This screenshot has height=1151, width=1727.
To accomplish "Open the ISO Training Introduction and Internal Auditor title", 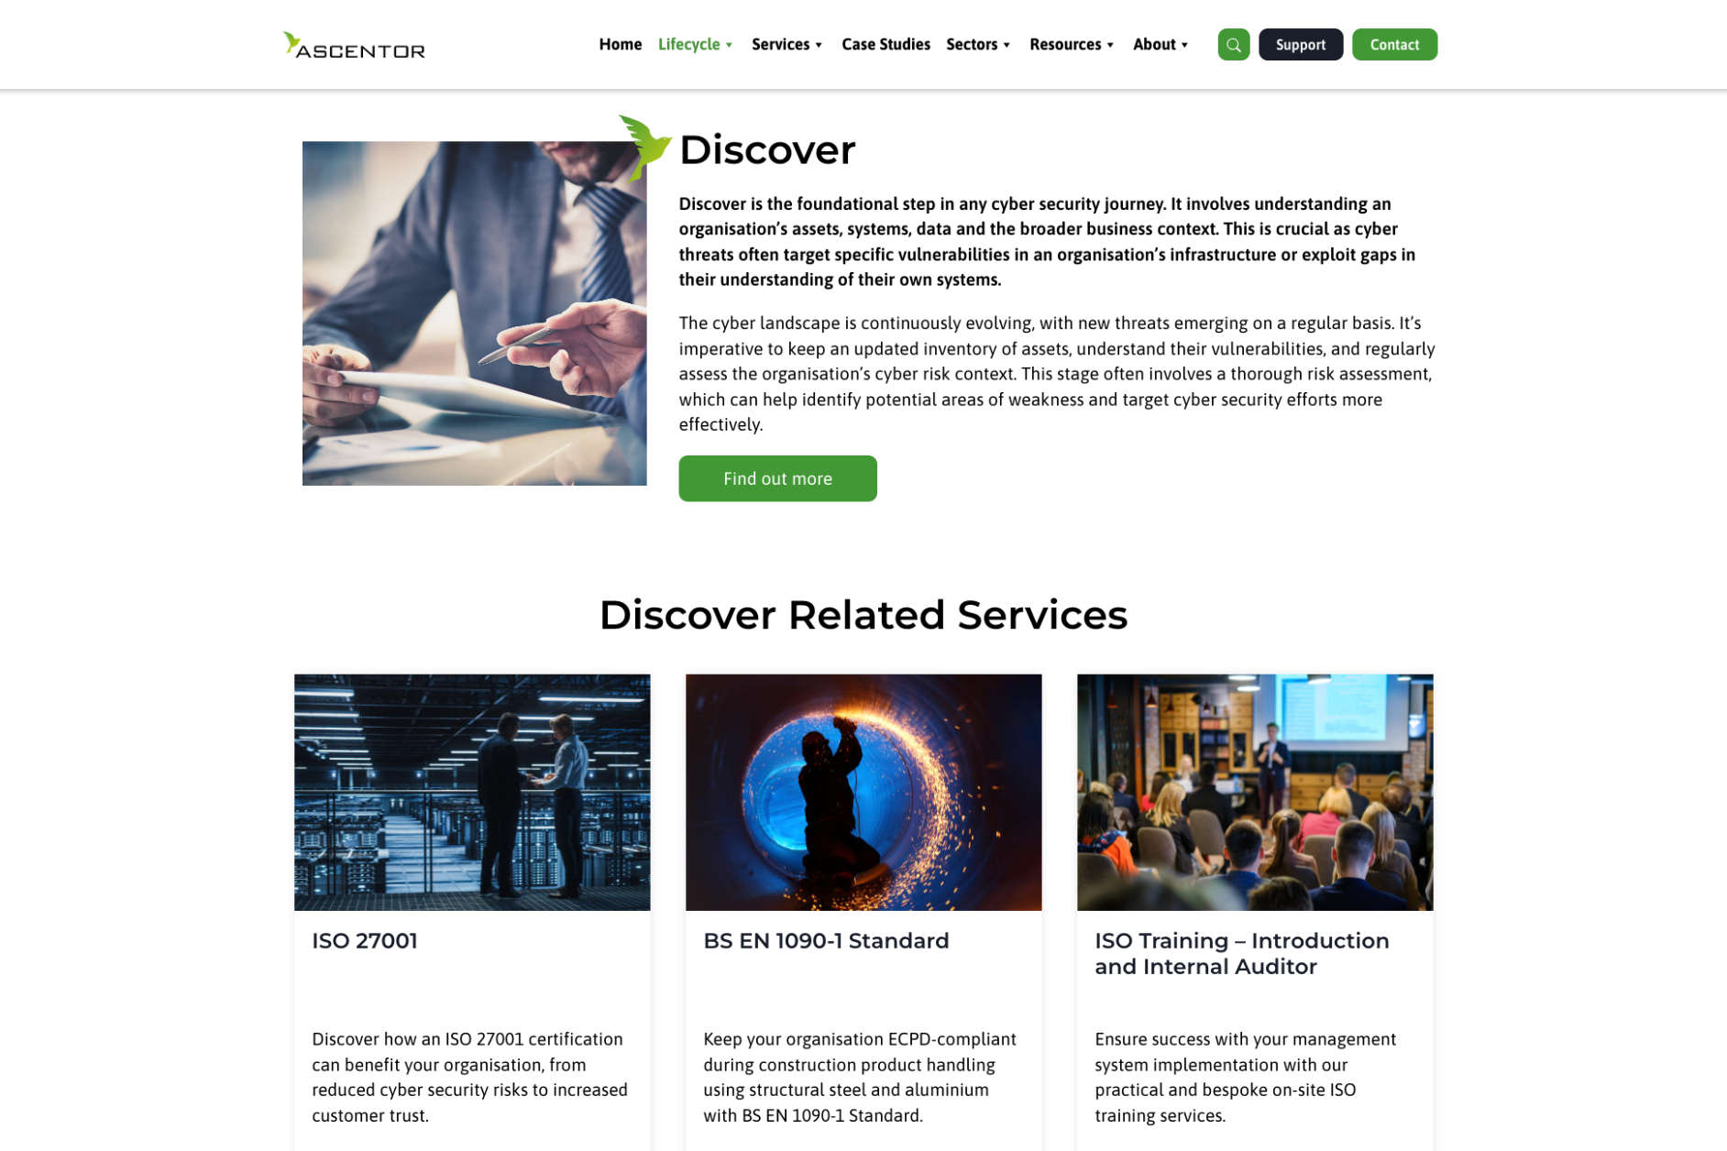I will point(1242,954).
